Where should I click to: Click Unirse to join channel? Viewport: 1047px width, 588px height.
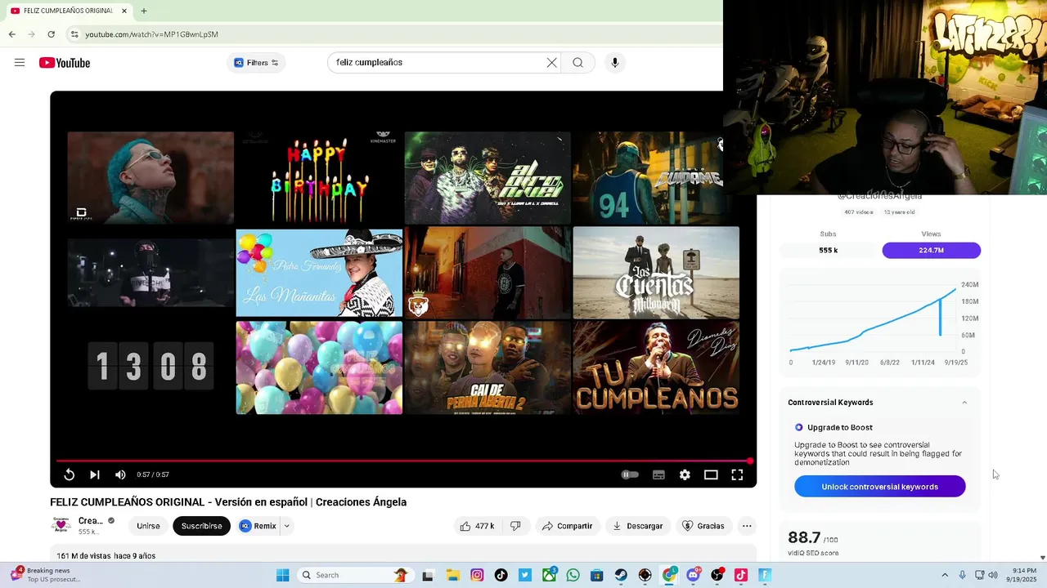(x=148, y=526)
